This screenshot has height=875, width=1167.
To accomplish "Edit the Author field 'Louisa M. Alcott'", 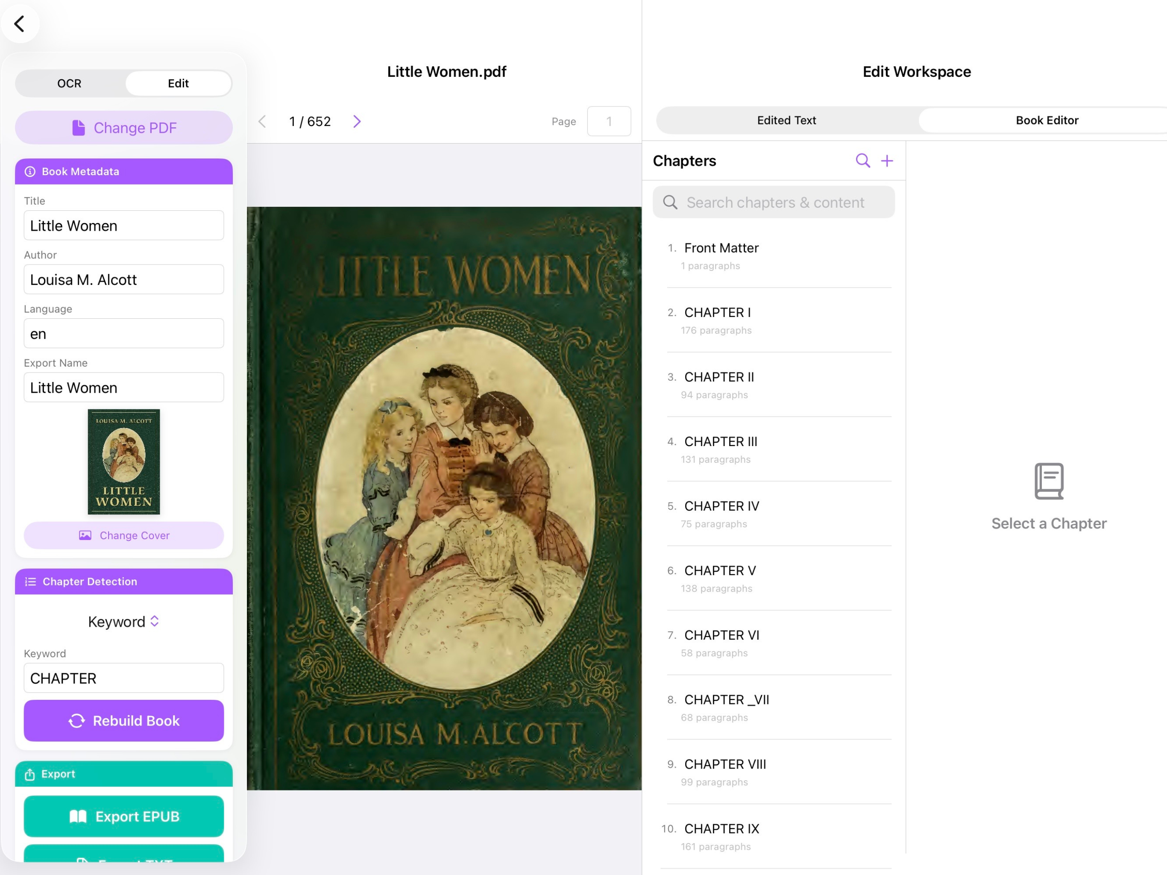I will click(123, 280).
